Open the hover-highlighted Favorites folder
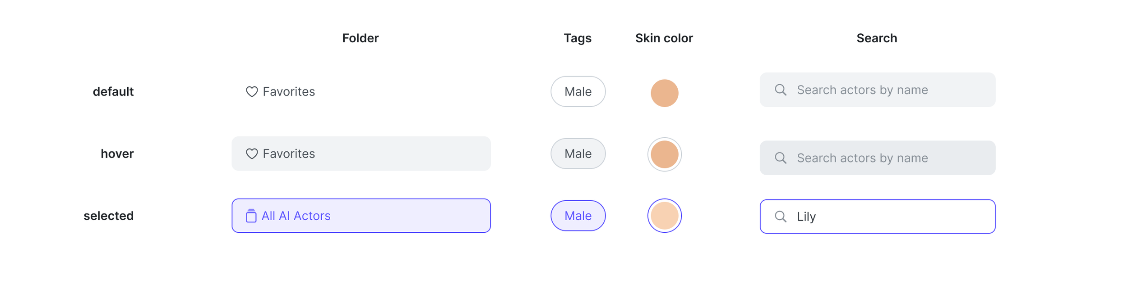 click(361, 154)
